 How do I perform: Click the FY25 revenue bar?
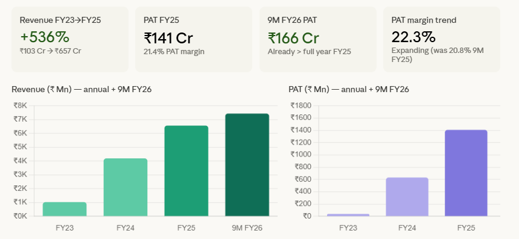pos(186,171)
